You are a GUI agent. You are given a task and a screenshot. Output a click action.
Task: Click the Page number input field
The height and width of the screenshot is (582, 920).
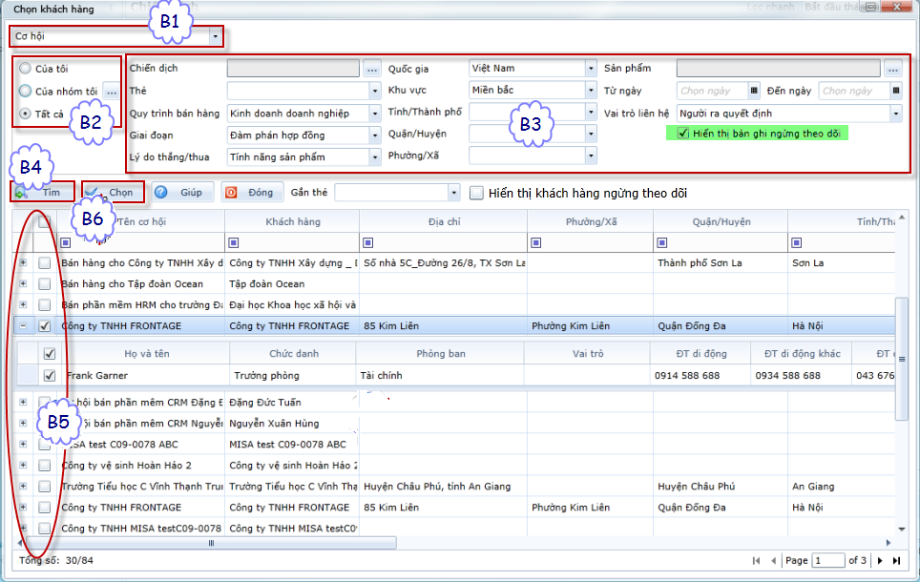[x=828, y=561]
